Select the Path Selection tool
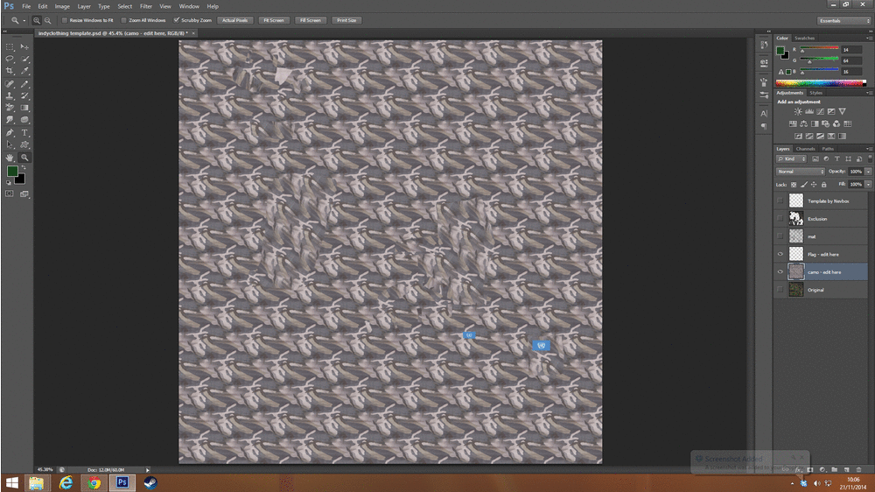Viewport: 875px width, 492px height. [x=10, y=144]
